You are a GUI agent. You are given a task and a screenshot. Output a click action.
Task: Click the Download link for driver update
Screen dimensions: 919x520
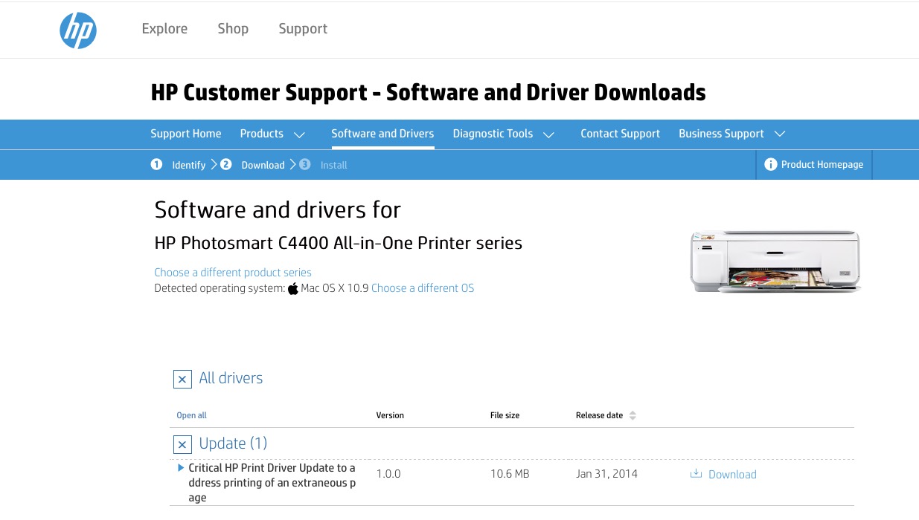point(732,475)
